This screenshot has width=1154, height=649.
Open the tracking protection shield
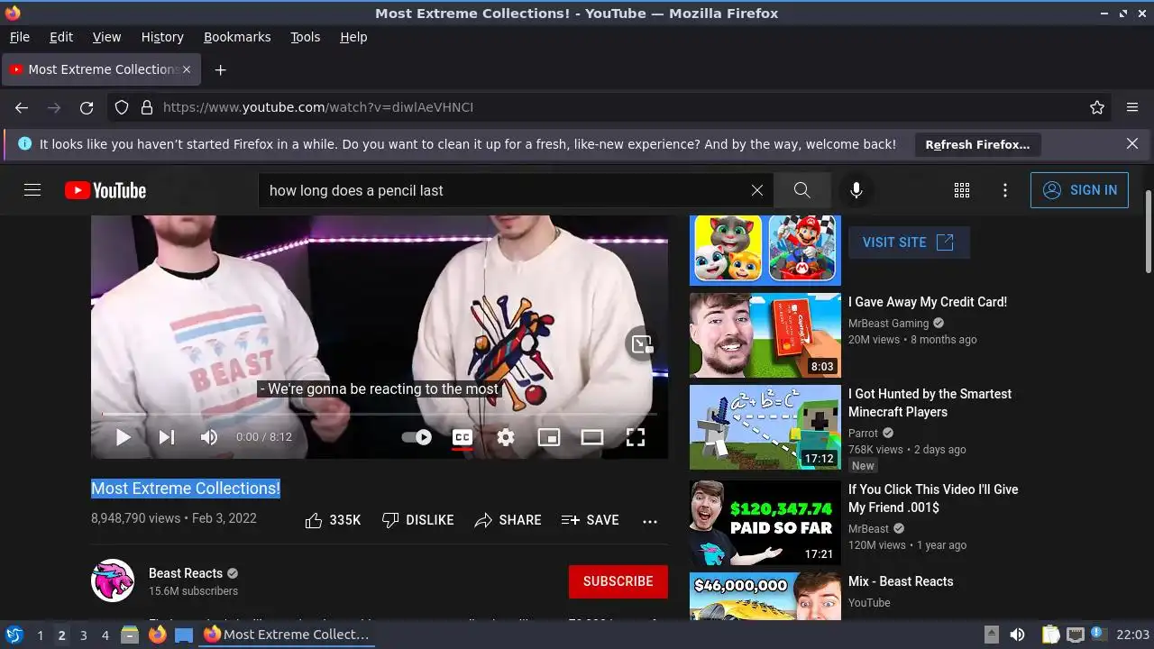pyautogui.click(x=122, y=107)
